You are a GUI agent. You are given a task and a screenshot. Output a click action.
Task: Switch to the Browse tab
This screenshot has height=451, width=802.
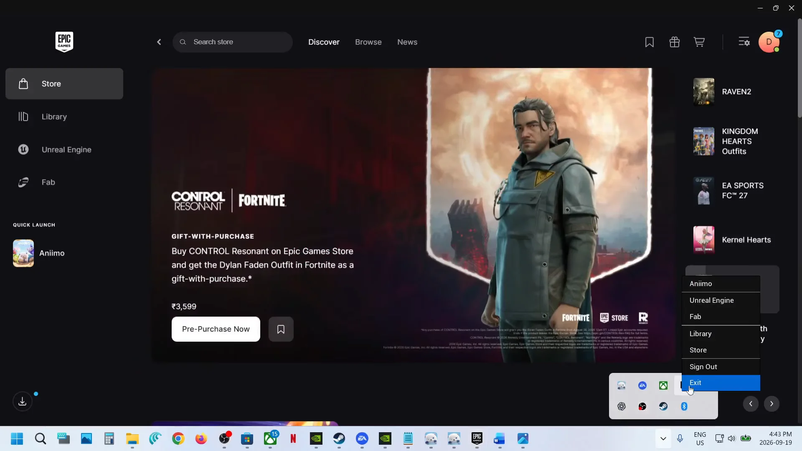pyautogui.click(x=368, y=42)
